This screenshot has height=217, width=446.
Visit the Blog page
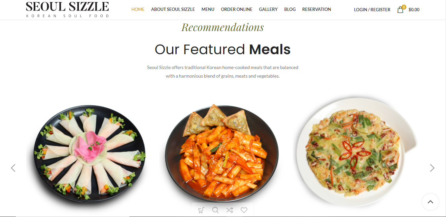[x=290, y=9]
